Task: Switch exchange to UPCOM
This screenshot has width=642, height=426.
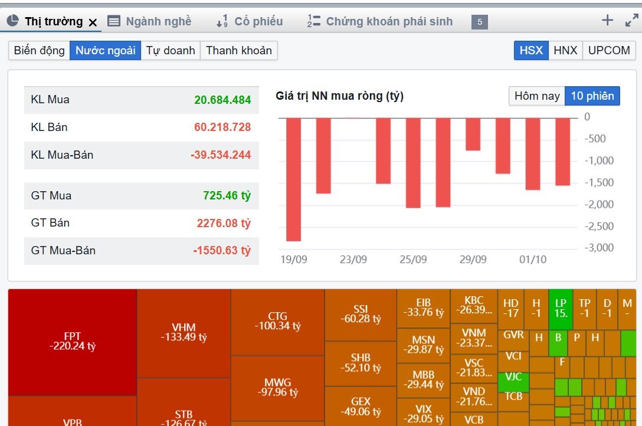Action: 609,50
